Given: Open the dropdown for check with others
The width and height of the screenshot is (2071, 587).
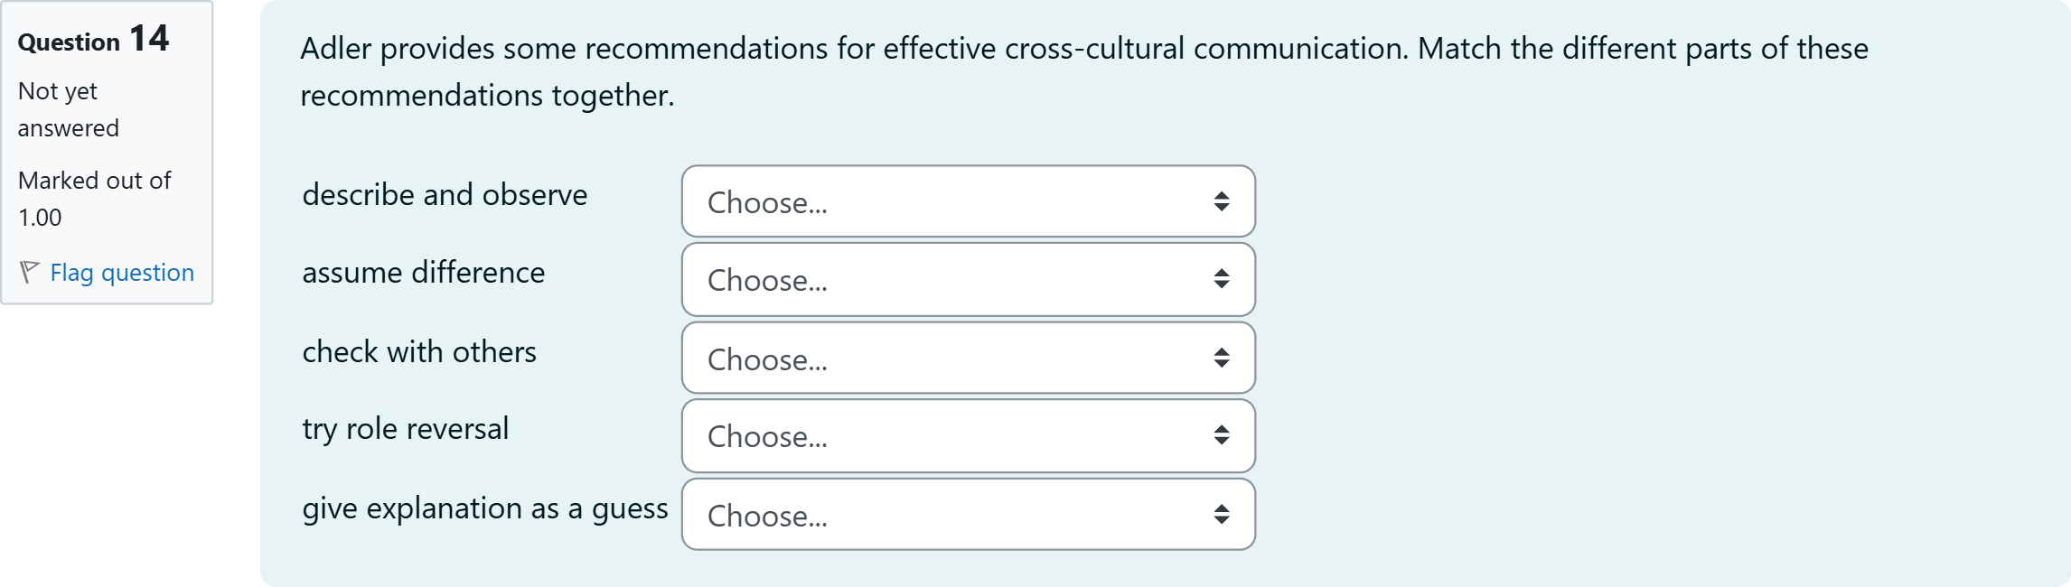Looking at the screenshot, I should [967, 359].
